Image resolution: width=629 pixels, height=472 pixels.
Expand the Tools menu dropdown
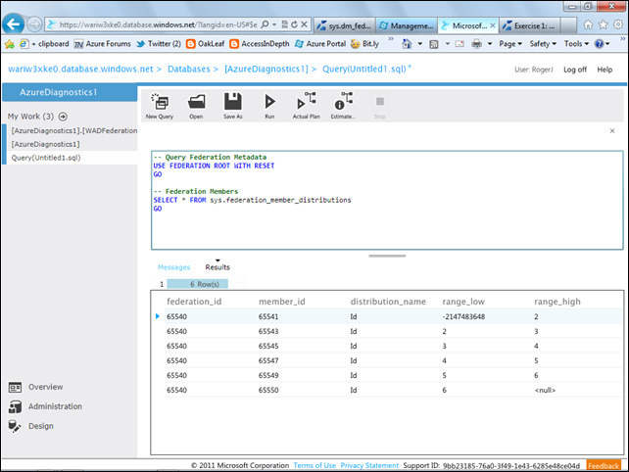(576, 44)
